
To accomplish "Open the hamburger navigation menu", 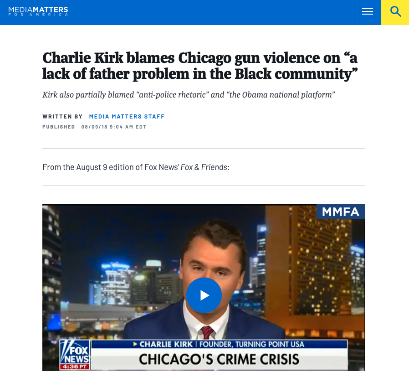I will pyautogui.click(x=367, y=12).
